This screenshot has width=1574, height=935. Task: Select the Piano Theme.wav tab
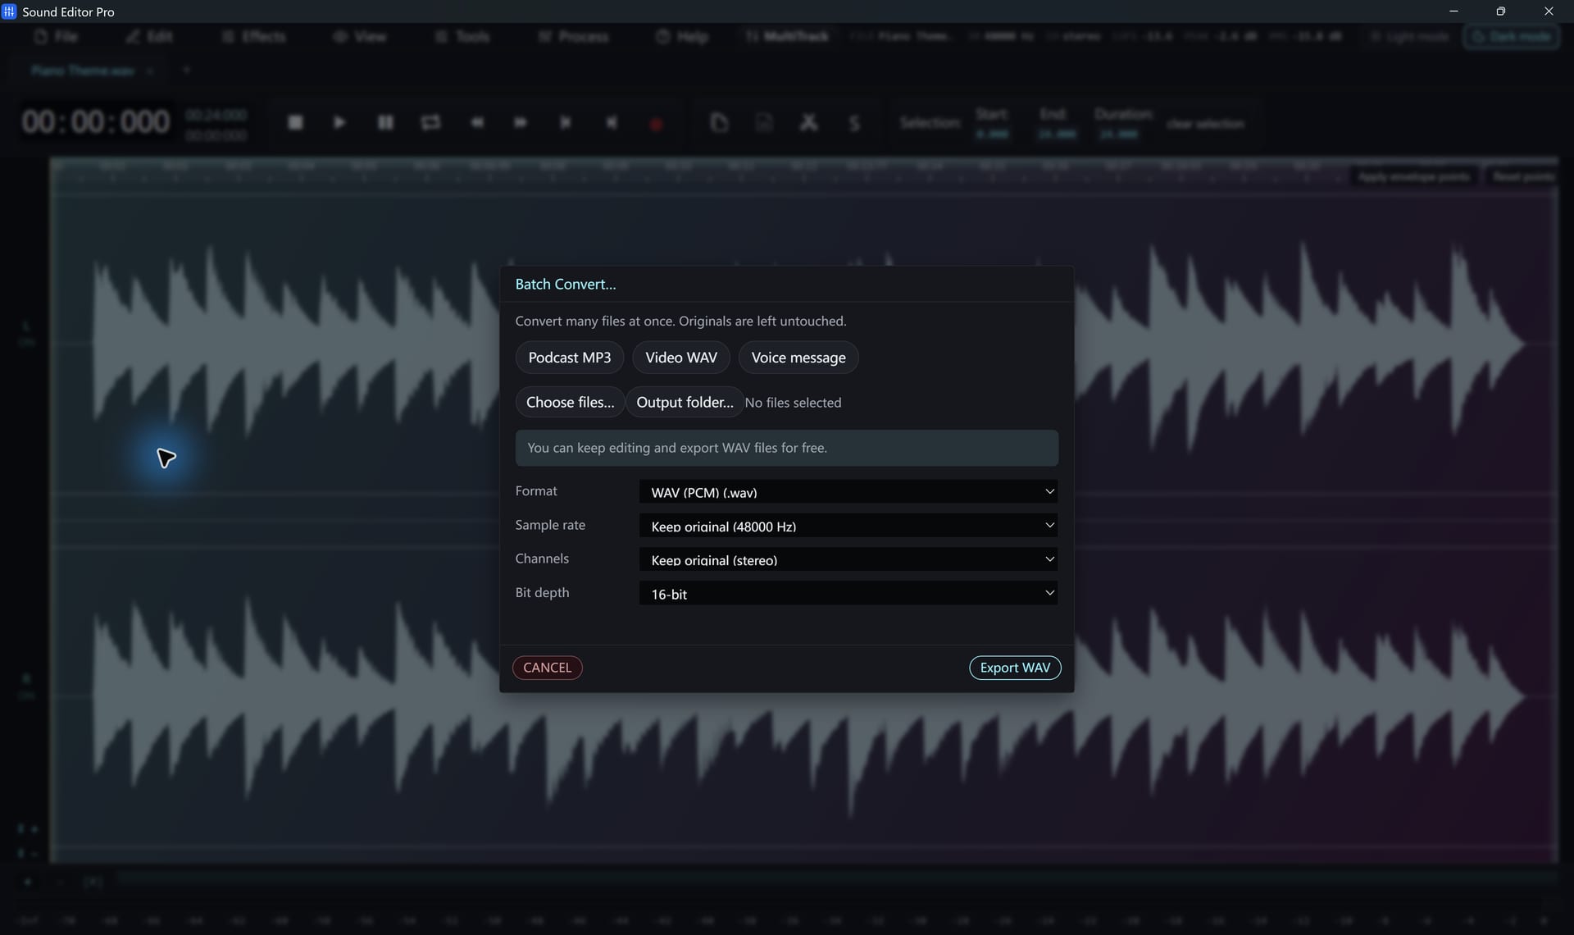pos(83,71)
